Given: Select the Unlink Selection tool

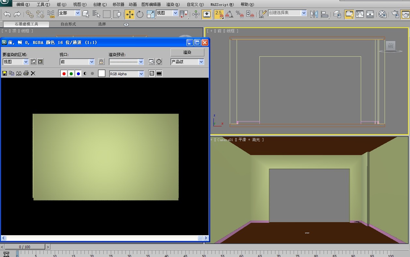Looking at the screenshot, I should [x=40, y=14].
